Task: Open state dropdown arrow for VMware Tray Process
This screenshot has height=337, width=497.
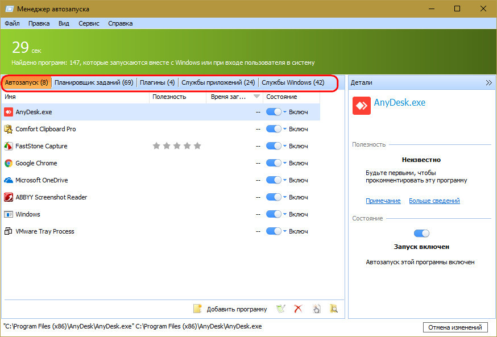Action: point(285,231)
